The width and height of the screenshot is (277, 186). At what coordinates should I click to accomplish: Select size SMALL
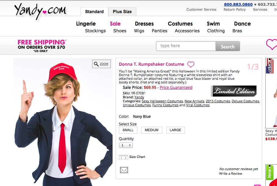coord(128,130)
